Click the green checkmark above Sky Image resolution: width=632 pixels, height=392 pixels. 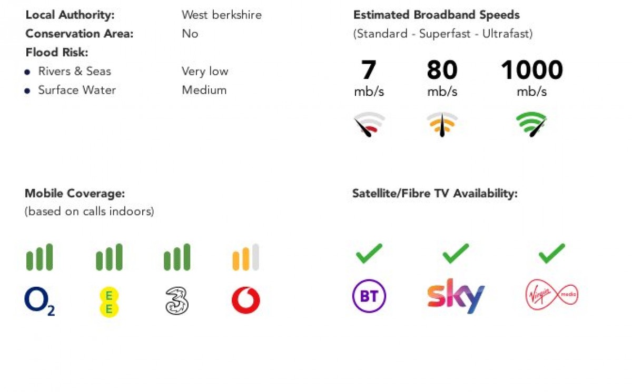[x=456, y=253]
